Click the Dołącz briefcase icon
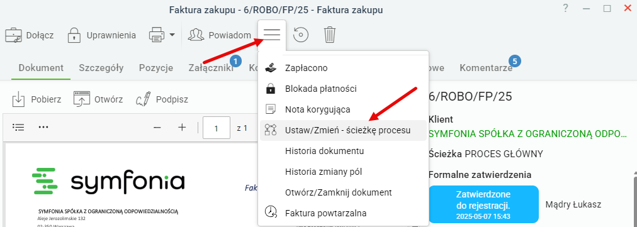This screenshot has width=637, height=227. pos(13,35)
